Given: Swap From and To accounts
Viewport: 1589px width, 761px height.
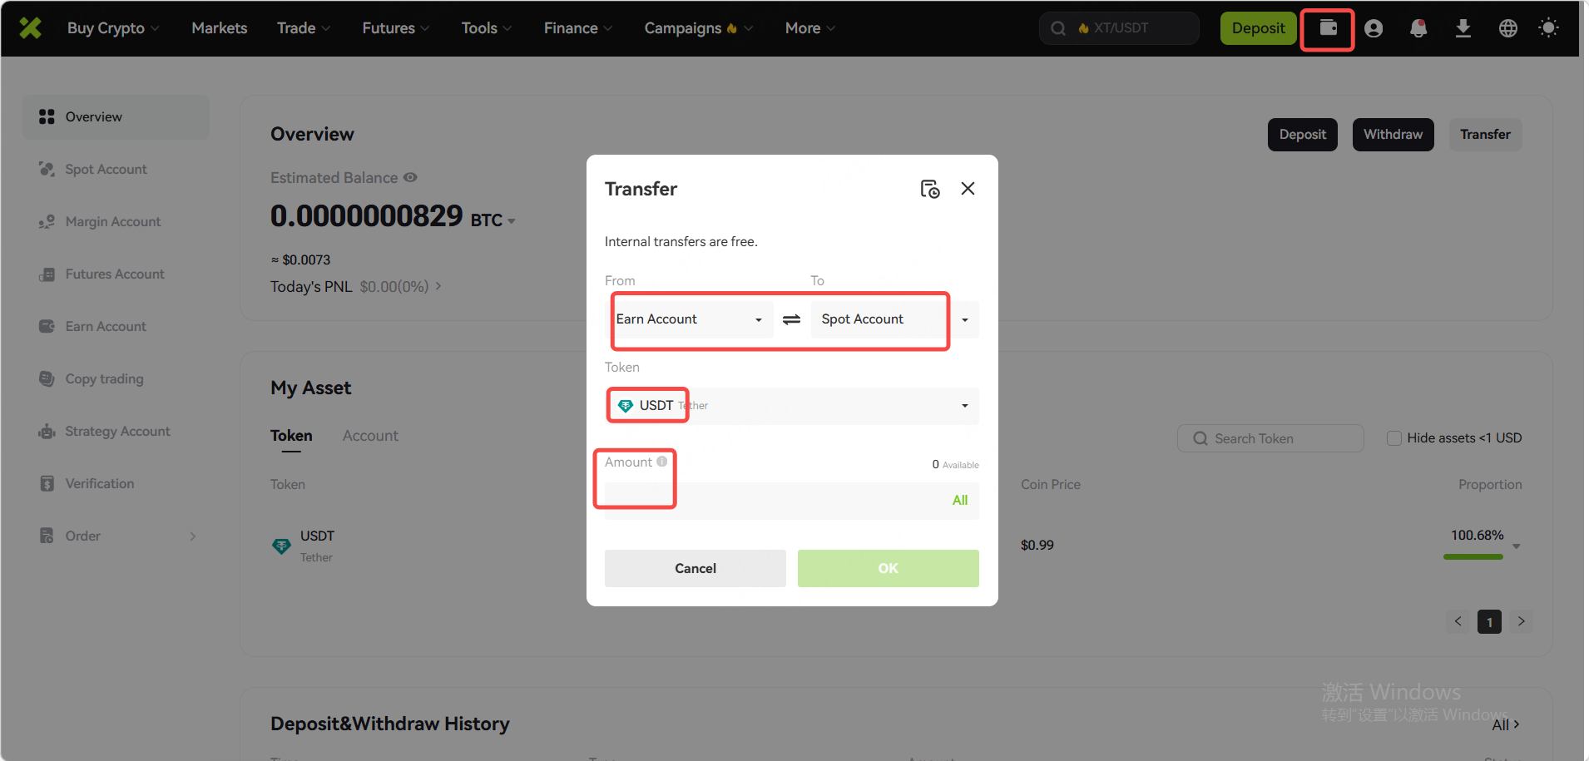Looking at the screenshot, I should (791, 319).
